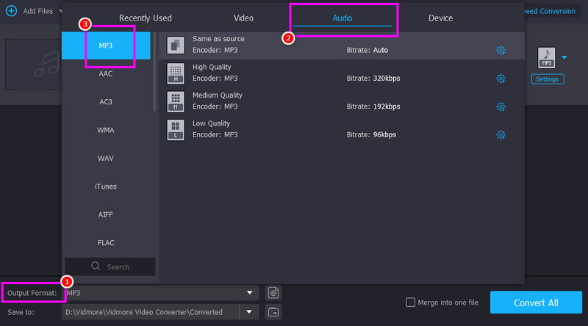588x326 pixels.
Task: Select AIFF in the format list
Action: [106, 214]
